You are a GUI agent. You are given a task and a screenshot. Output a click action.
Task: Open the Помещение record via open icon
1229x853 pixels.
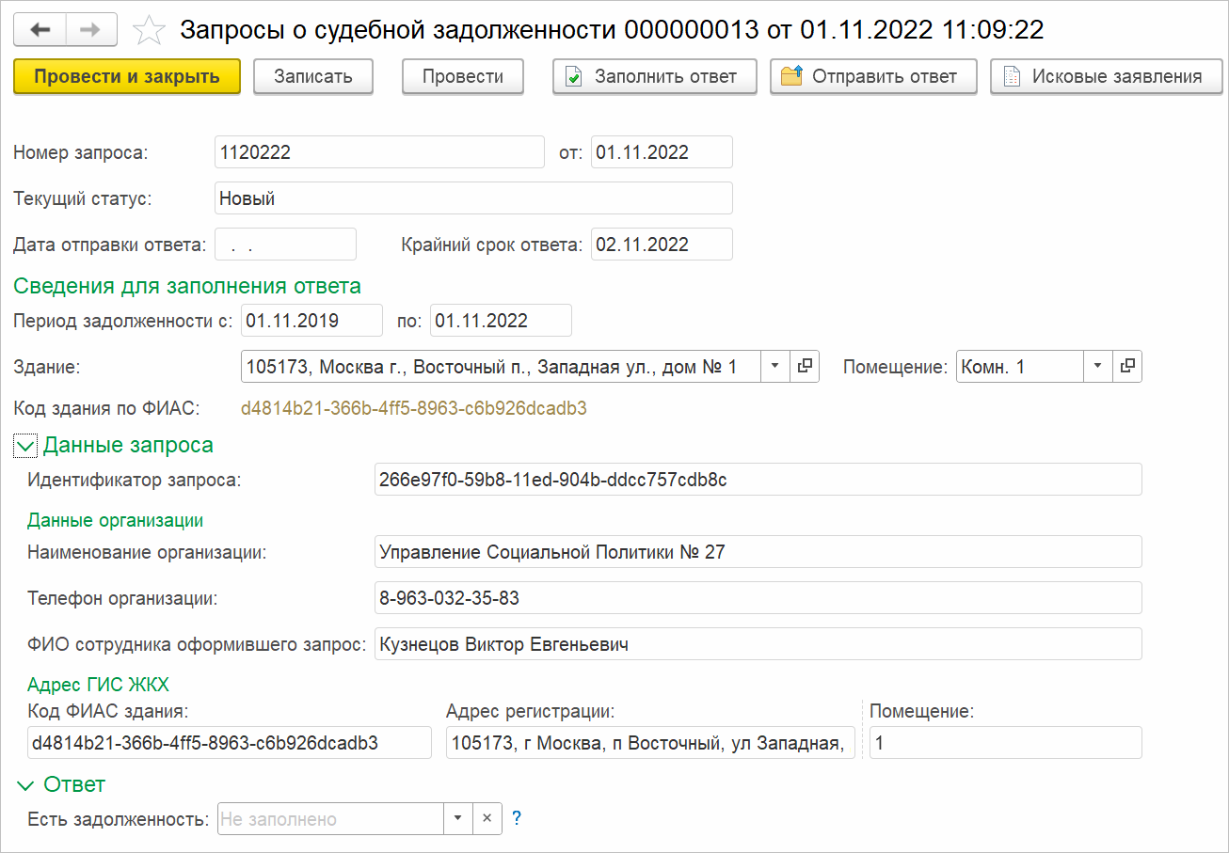1127,367
